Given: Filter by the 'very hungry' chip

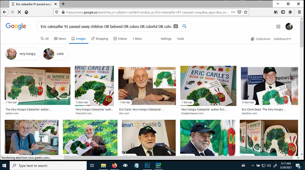Looking at the screenshot, I should (x=22, y=54).
